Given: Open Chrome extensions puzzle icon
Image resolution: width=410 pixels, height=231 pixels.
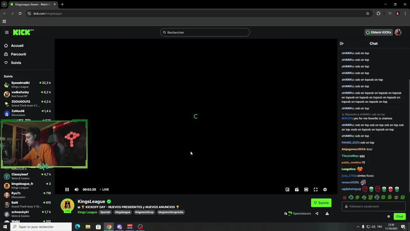Looking at the screenshot, I should pos(379,13).
